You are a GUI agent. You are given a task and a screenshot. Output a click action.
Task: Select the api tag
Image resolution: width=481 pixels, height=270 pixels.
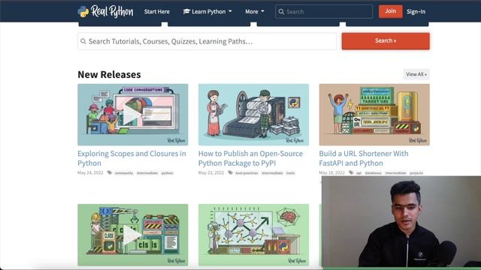pyautogui.click(x=359, y=173)
